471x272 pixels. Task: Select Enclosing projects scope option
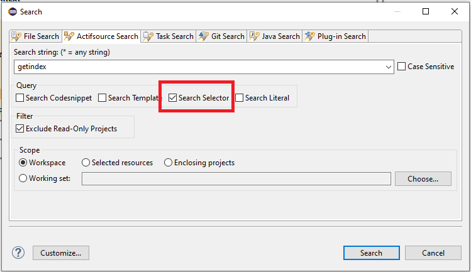click(x=168, y=163)
